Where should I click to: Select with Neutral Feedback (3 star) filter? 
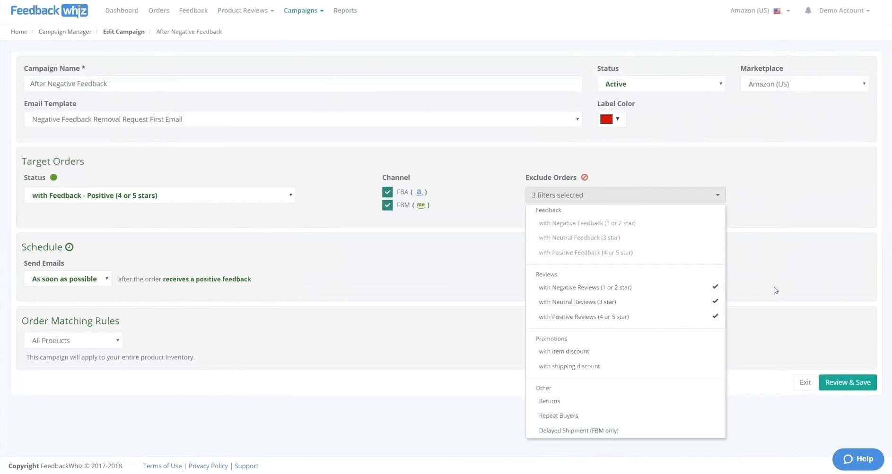[625, 237]
